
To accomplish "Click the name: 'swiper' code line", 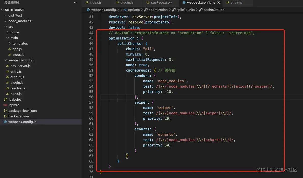I will 159,108.
